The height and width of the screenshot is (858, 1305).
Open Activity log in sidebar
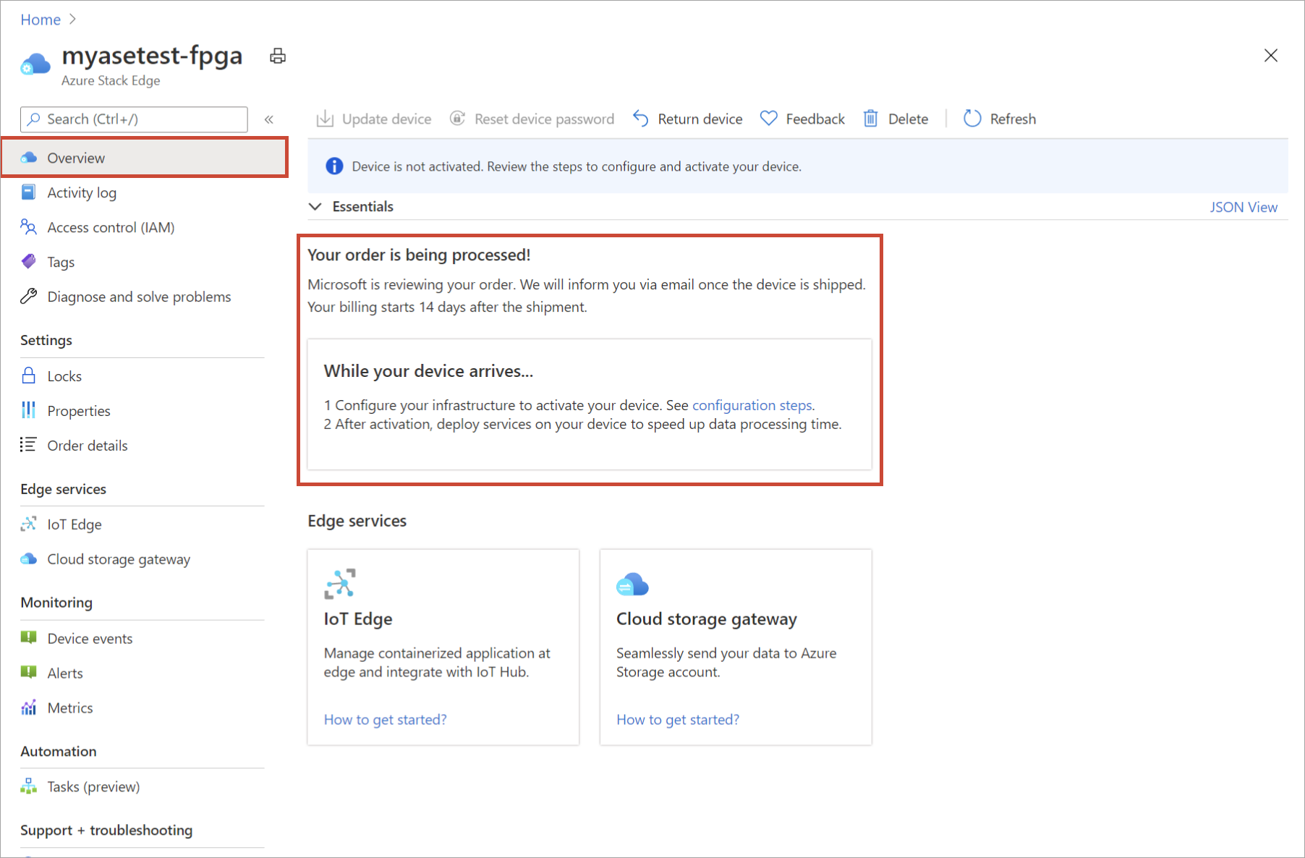82,193
